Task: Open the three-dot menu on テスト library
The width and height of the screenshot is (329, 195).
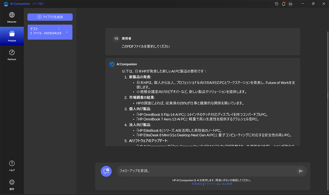Action: pyautogui.click(x=59, y=29)
